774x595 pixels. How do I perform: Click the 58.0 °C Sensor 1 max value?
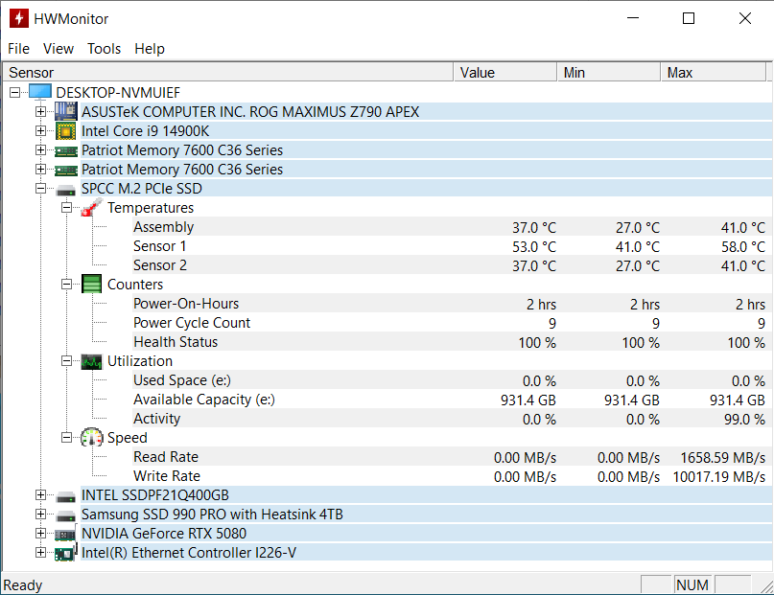pyautogui.click(x=743, y=246)
